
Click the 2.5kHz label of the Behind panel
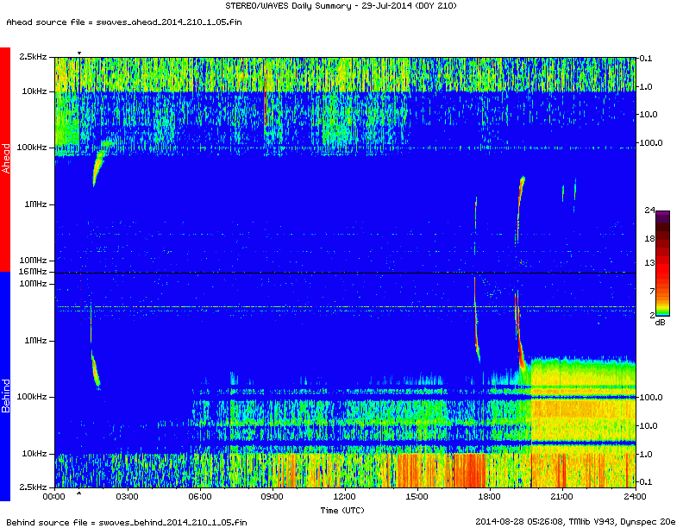pos(33,487)
